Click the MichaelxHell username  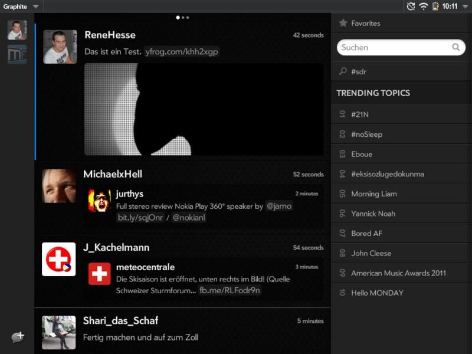(113, 174)
